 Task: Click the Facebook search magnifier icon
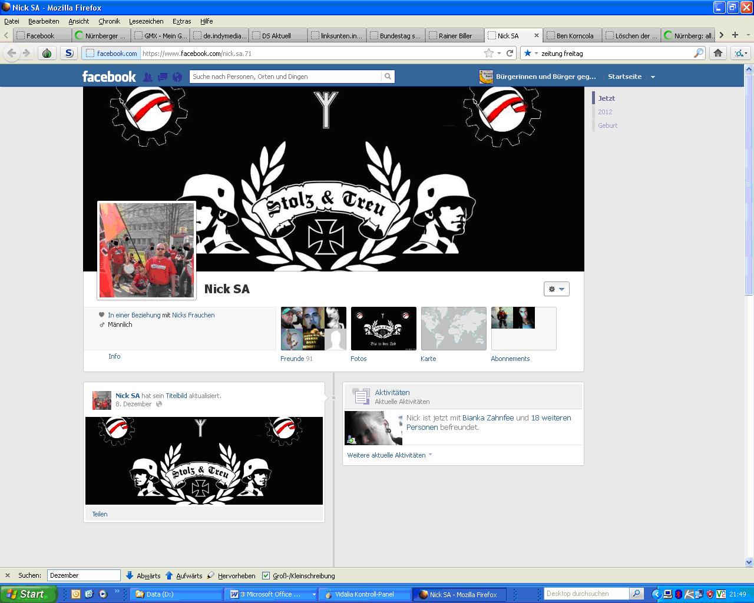[x=388, y=77]
